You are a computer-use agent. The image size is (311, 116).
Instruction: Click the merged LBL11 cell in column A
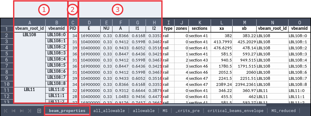30,95
